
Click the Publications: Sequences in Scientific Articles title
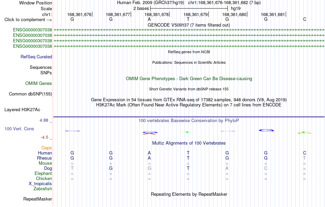pos(189,62)
